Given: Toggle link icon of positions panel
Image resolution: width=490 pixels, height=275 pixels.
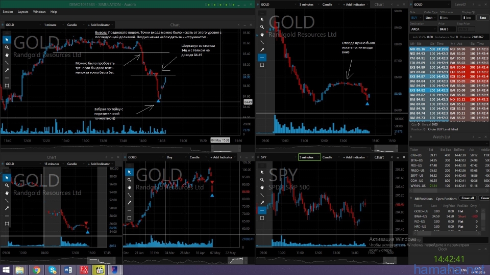Looking at the screenshot, I should (411, 198).
